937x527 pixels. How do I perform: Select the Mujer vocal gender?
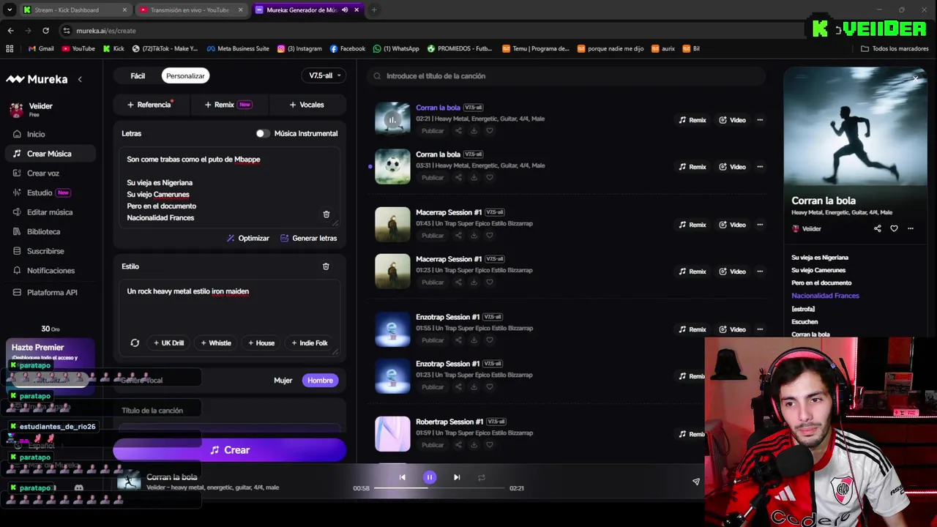coord(283,381)
